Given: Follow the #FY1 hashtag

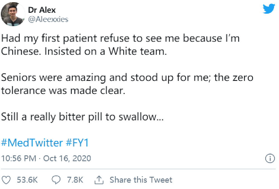Looking at the screenshot, I should 77,143.
